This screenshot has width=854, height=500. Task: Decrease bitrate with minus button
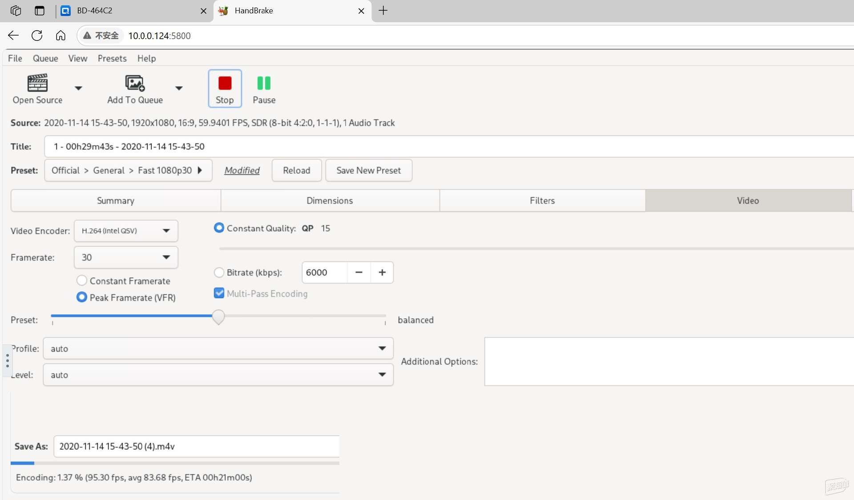click(x=359, y=272)
